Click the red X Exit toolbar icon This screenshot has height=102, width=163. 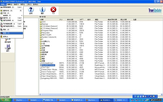click(53, 9)
